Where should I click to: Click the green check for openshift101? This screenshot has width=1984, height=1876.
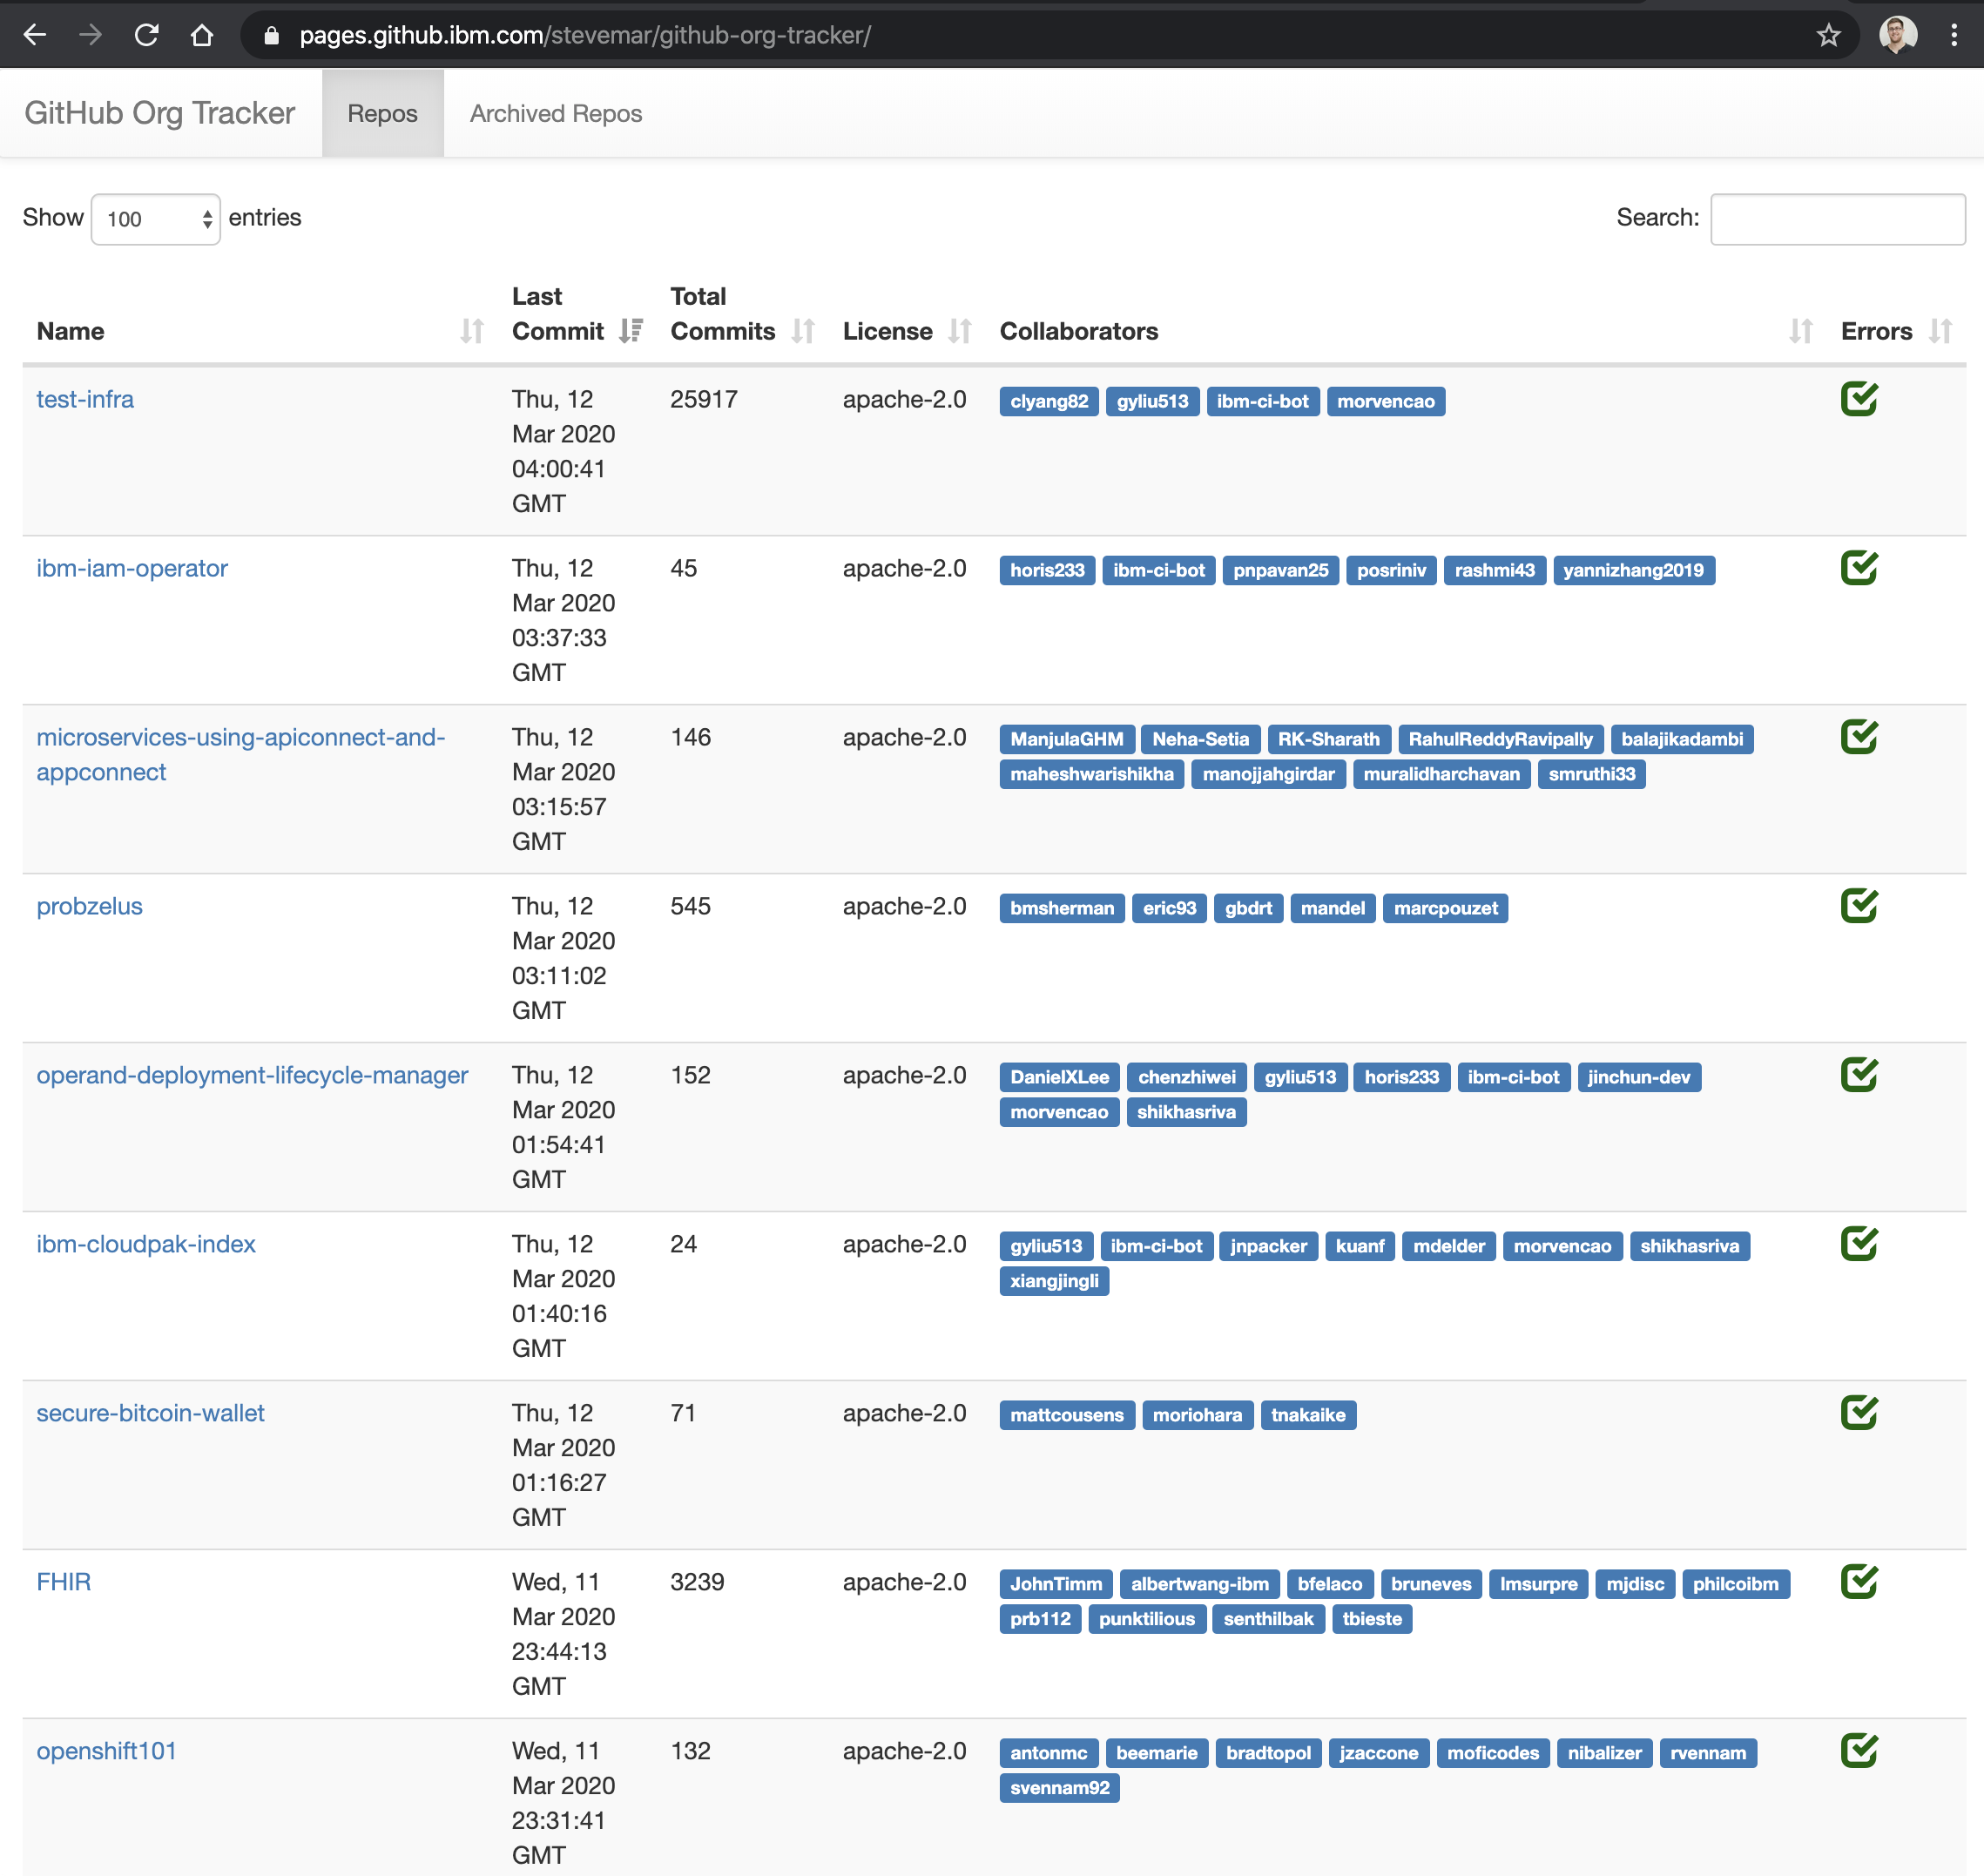click(1859, 1751)
